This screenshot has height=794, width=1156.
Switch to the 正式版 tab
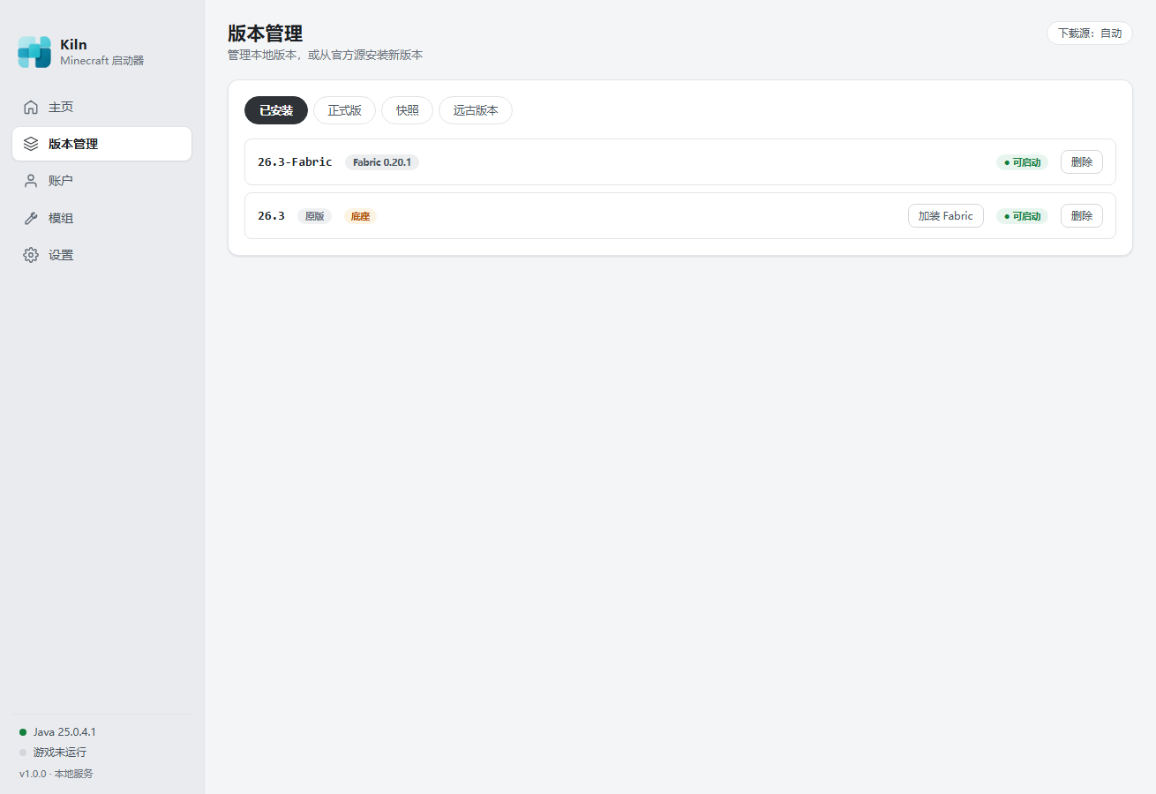pos(345,110)
